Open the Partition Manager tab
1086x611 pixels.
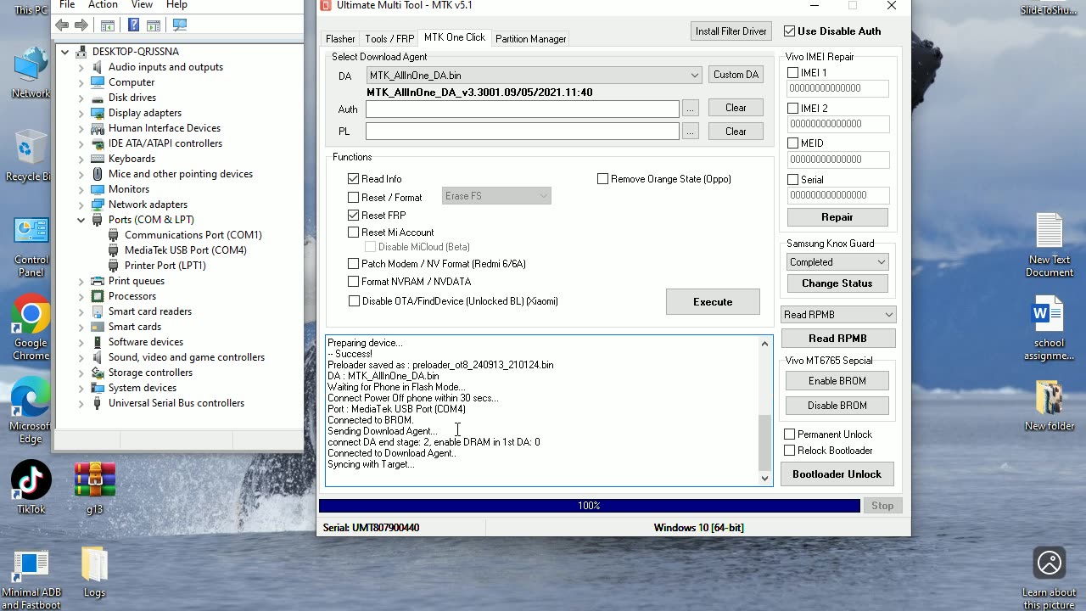pos(530,39)
